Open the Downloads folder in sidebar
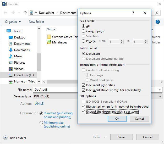164x144 pixels. tap(22, 50)
